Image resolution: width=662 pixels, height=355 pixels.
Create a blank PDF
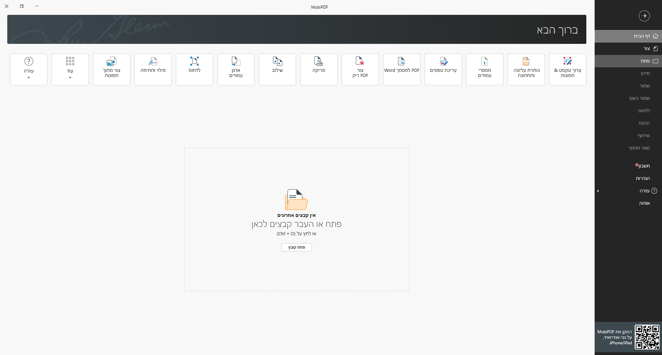pos(360,69)
